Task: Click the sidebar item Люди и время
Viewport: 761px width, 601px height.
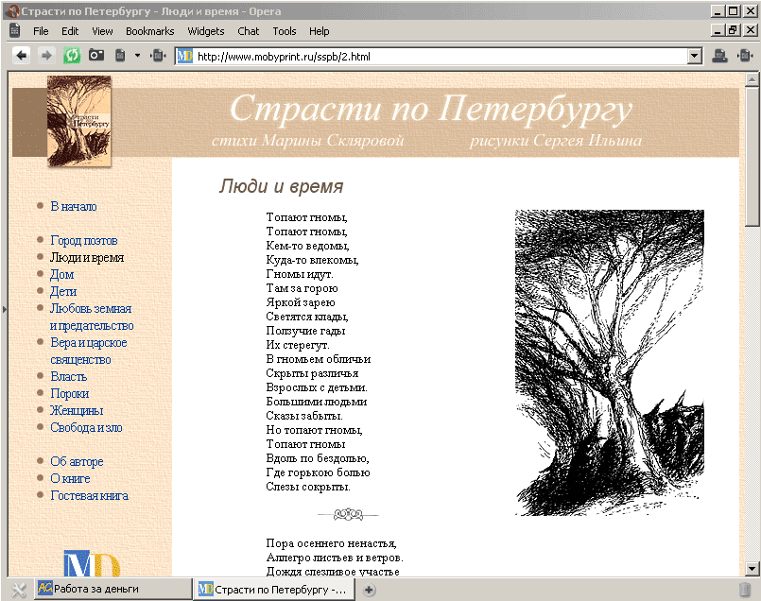Action: click(87, 258)
